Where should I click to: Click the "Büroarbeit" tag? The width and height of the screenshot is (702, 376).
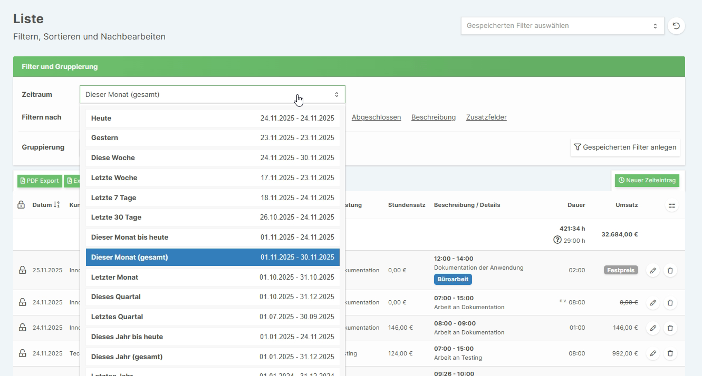coord(453,280)
